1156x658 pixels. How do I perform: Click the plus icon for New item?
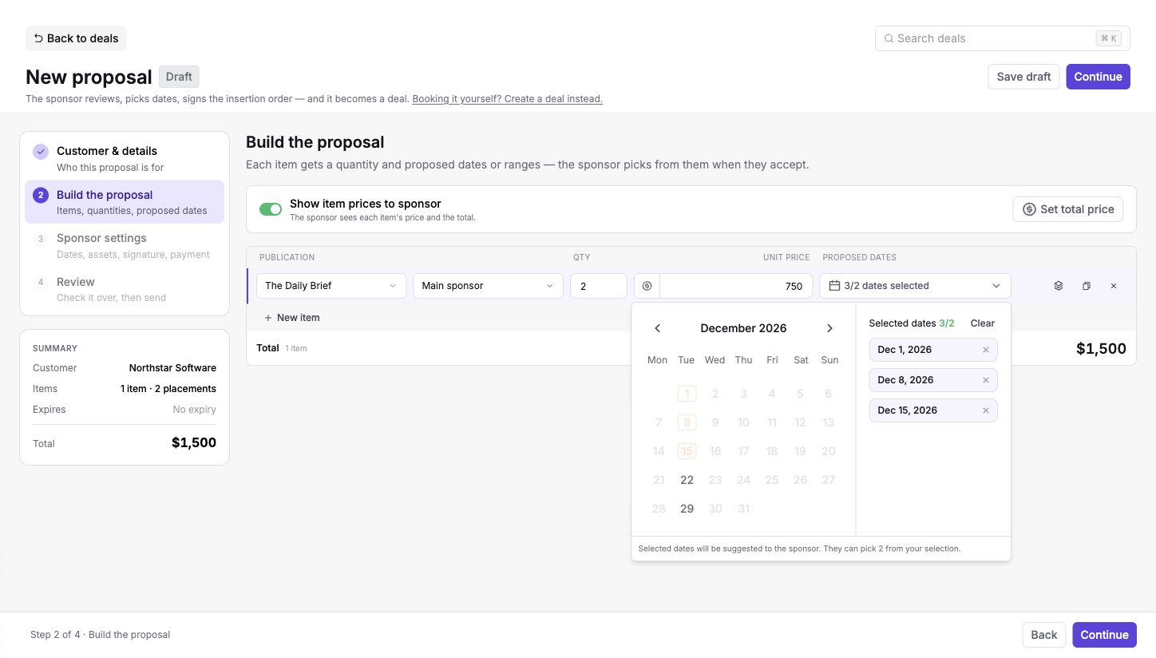(267, 318)
